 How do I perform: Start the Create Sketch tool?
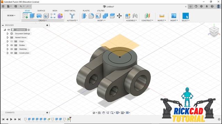[25, 16]
